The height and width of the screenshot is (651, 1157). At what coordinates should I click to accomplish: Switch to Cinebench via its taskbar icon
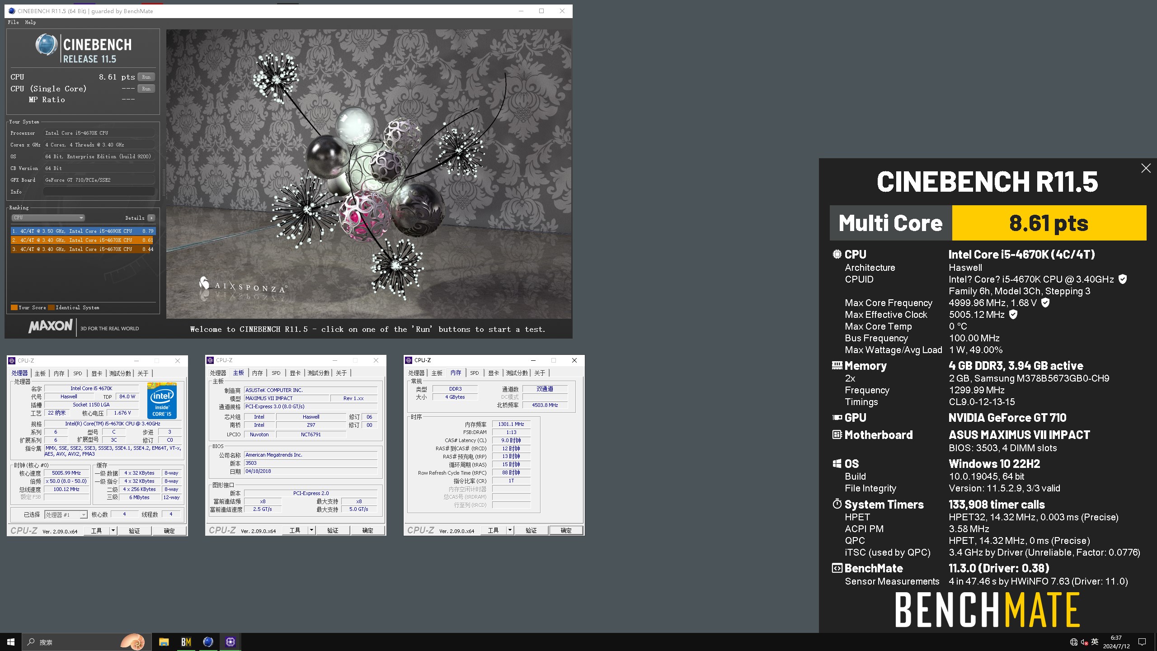pyautogui.click(x=208, y=642)
